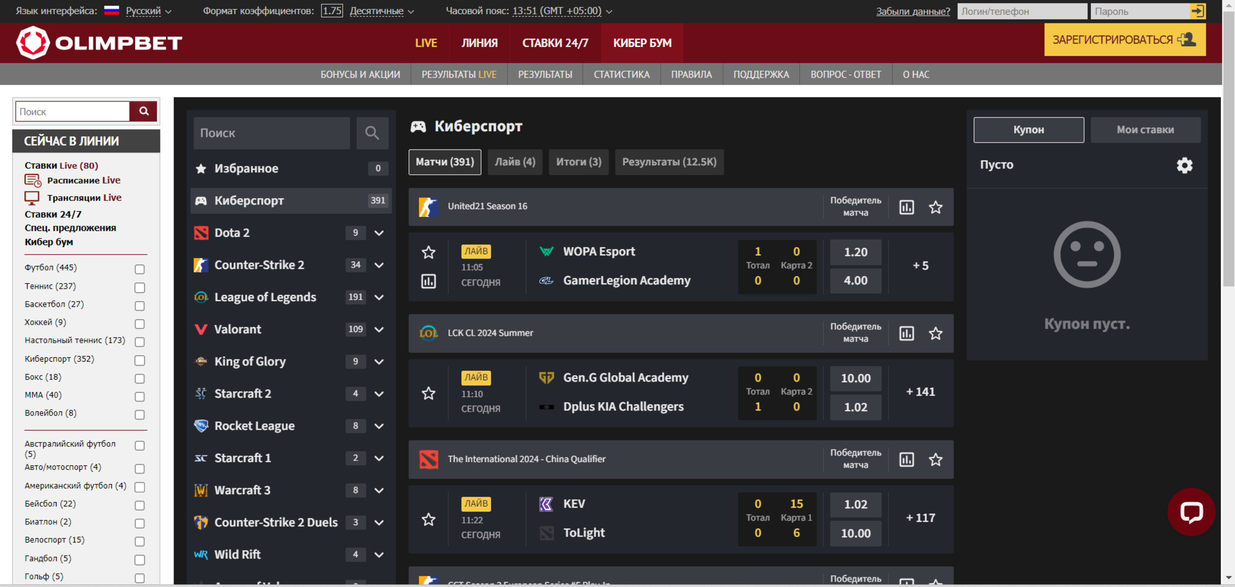
Task: Click the Логин/телефон input field
Action: click(1022, 11)
